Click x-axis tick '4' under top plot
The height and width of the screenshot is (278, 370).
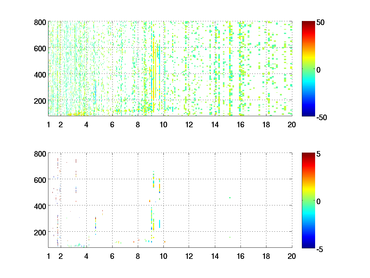click(x=86, y=125)
